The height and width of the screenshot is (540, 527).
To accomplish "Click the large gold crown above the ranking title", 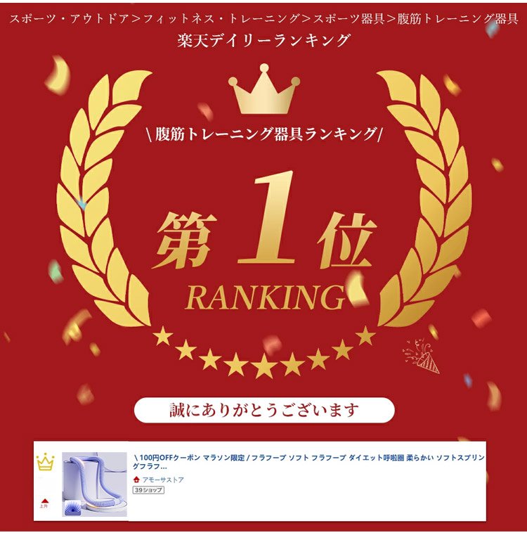I will click(264, 89).
